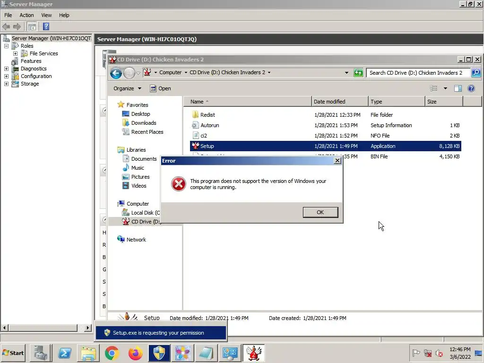Click muted volume tray icon
Viewport: 484px width, 363px height.
[439, 353]
